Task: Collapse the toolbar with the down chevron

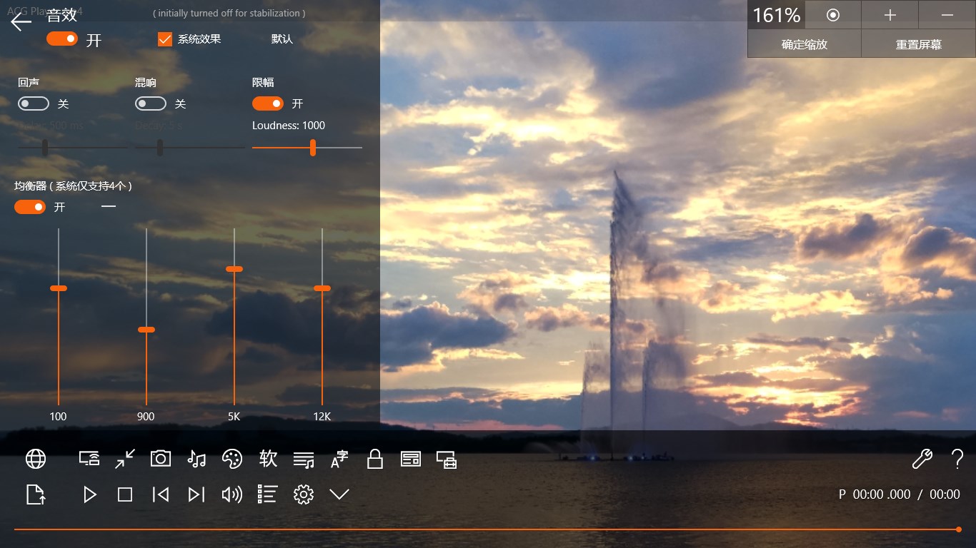Action: tap(339, 494)
